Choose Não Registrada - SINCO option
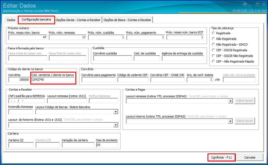 coord(230,44)
